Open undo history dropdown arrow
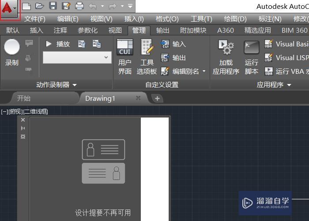This screenshot has height=221, width=309. tap(102, 6)
